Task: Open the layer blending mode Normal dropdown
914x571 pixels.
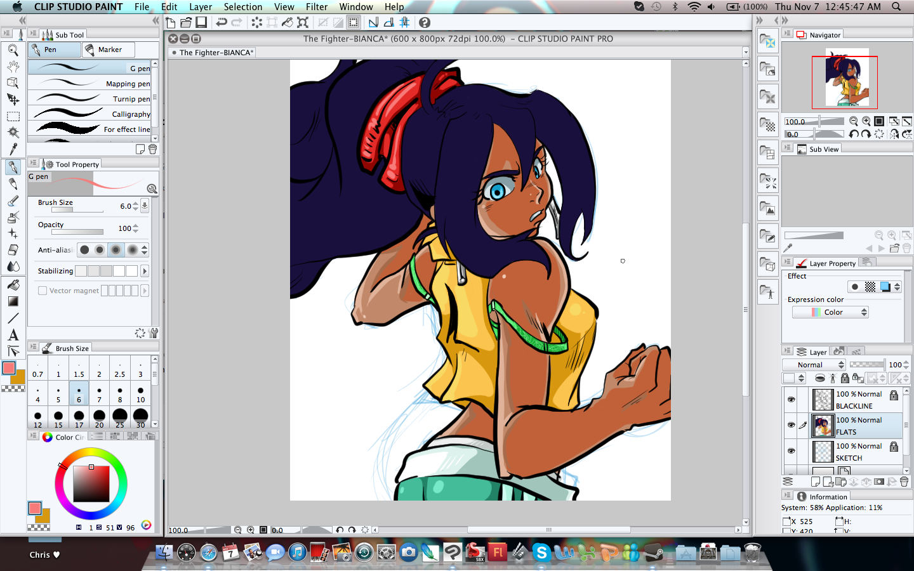Action: click(814, 365)
